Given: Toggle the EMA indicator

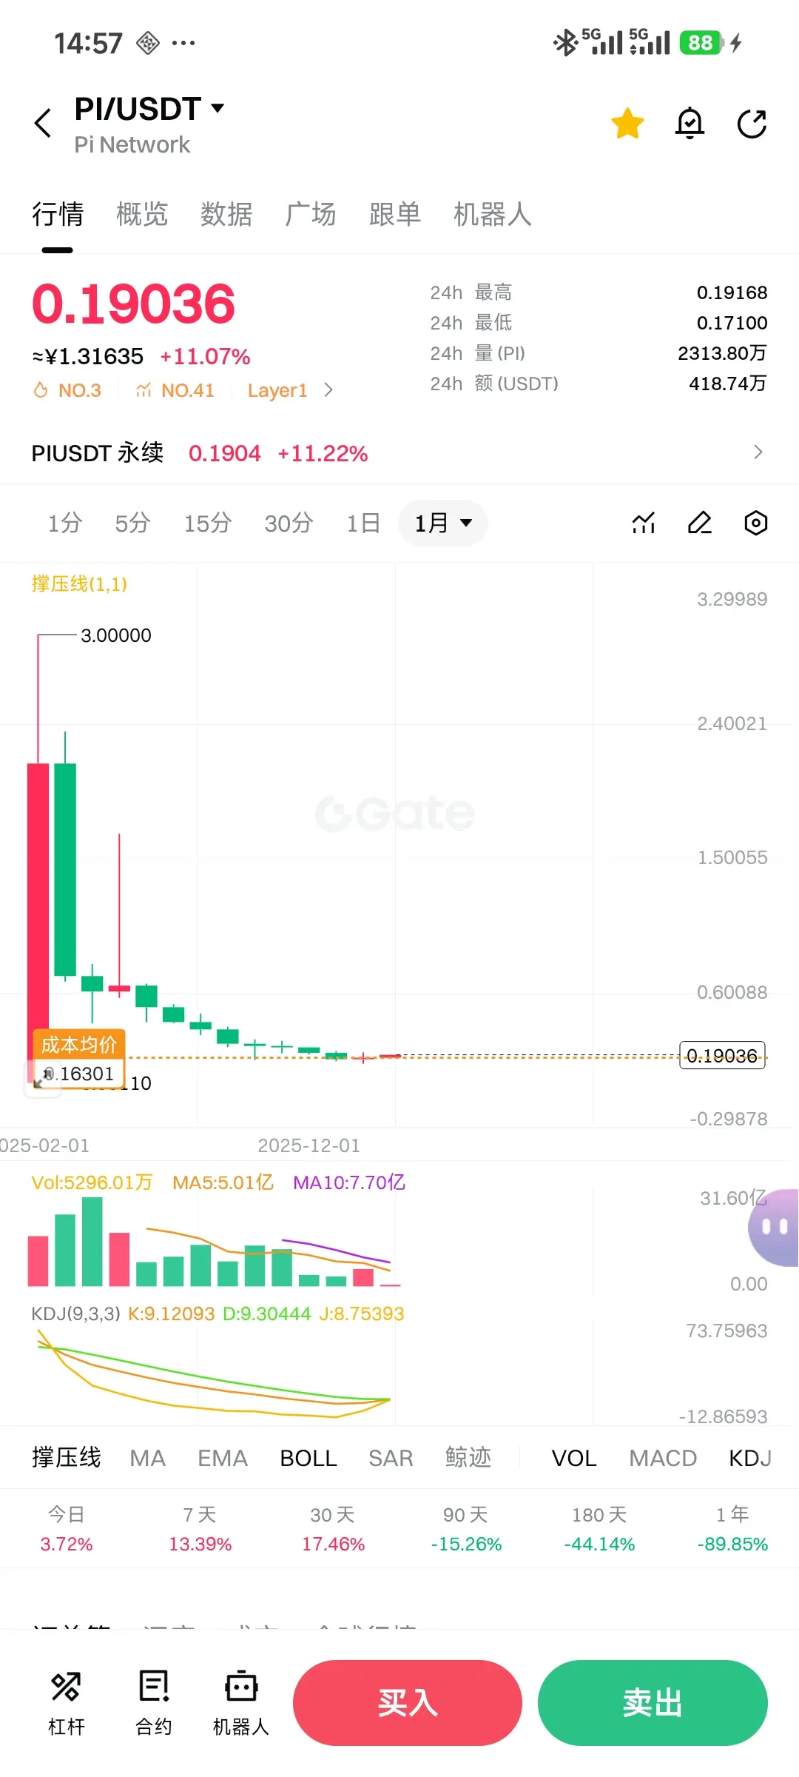Looking at the screenshot, I should click(x=223, y=1458).
